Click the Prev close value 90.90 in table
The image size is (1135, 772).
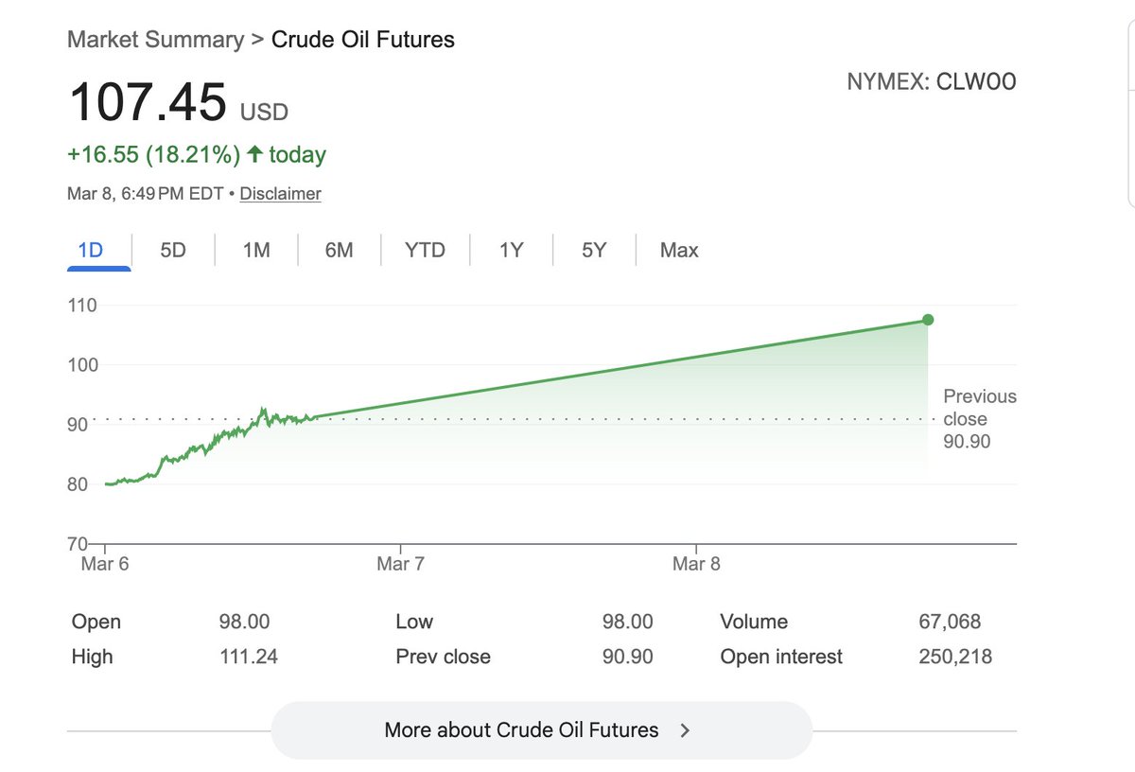628,657
